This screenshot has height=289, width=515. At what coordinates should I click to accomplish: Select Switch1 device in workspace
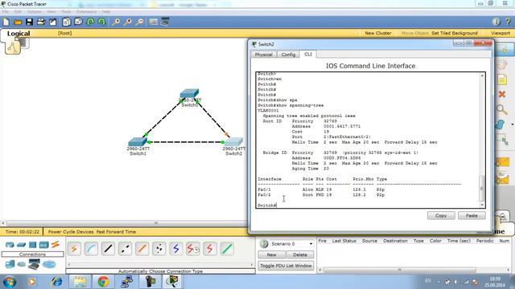tap(138, 143)
